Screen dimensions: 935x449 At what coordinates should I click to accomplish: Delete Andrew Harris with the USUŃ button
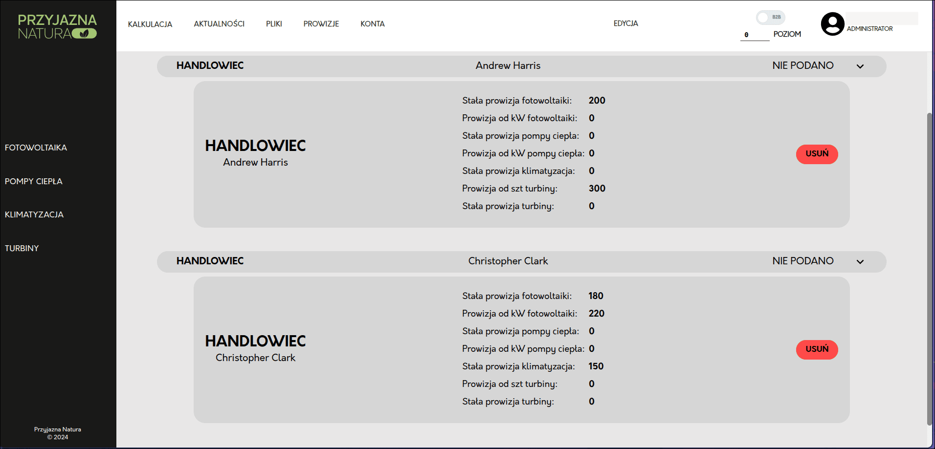coord(817,154)
